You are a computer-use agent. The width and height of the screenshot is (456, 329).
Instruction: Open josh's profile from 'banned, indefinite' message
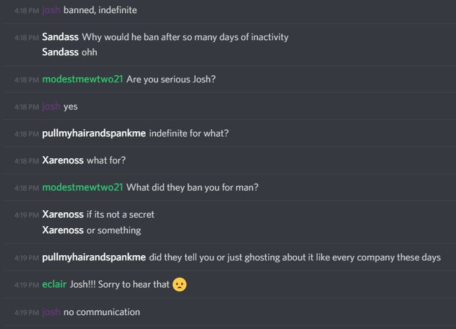click(51, 10)
